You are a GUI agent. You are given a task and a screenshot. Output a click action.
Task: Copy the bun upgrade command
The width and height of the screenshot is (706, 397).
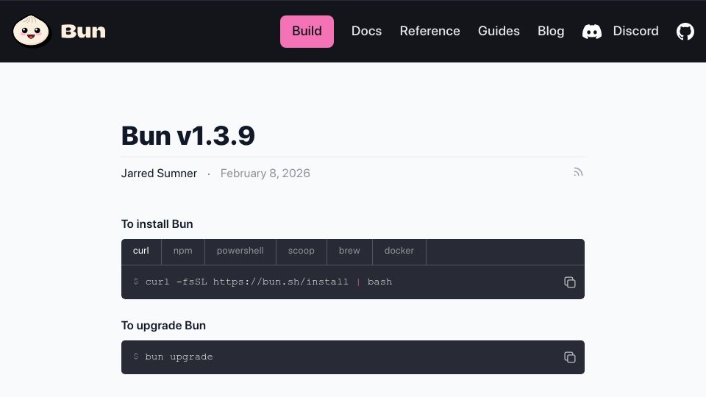[569, 357]
